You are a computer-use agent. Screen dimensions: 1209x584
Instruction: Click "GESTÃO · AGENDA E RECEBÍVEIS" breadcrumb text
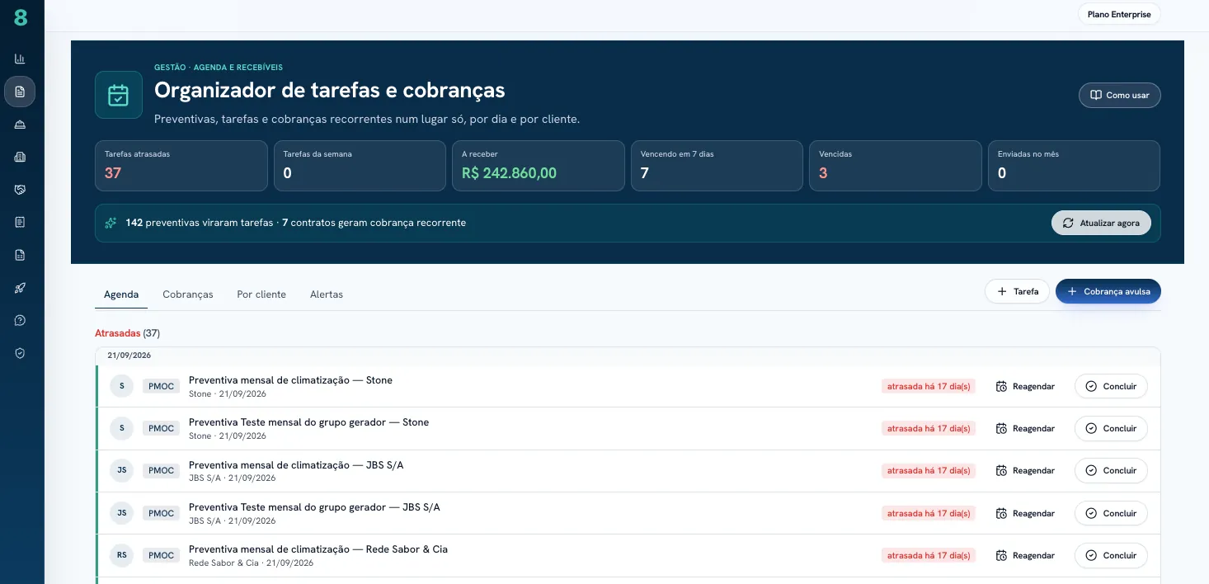pyautogui.click(x=219, y=68)
